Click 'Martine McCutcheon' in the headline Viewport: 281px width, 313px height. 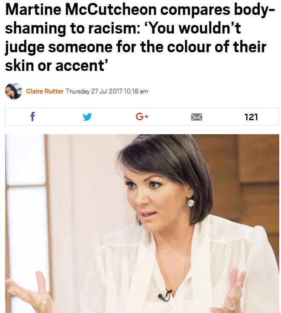pos(80,9)
